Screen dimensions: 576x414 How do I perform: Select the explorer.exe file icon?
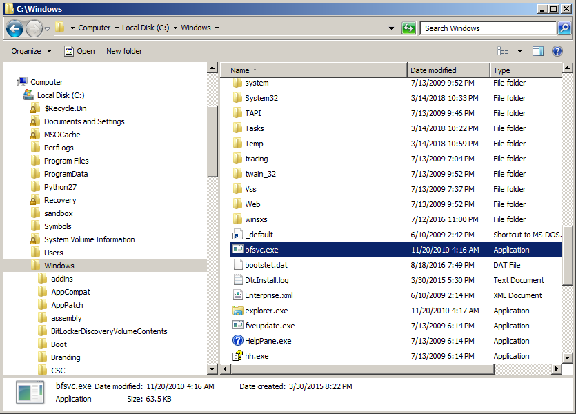pos(238,310)
